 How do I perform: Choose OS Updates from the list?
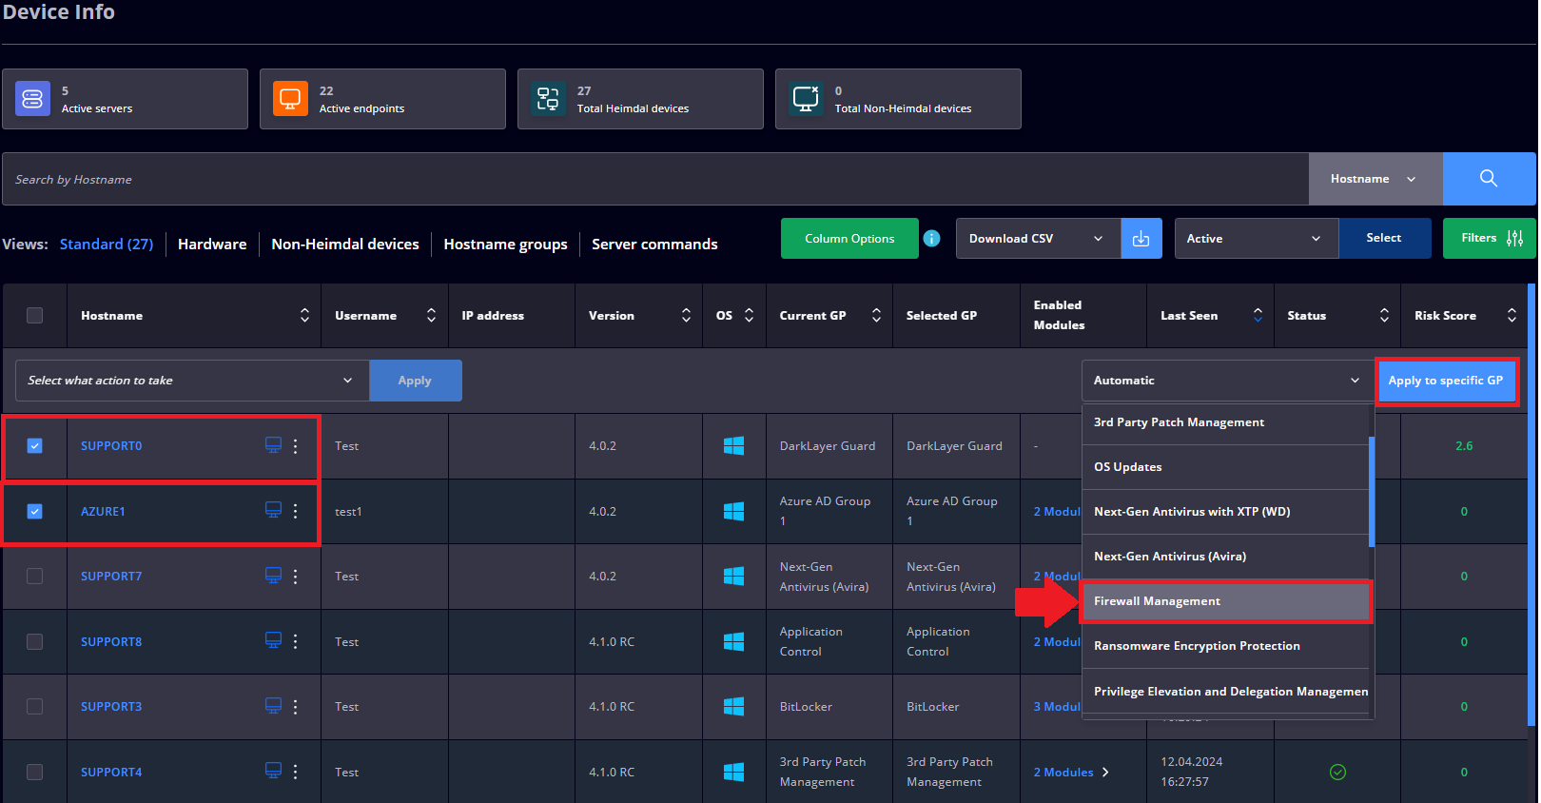1225,467
